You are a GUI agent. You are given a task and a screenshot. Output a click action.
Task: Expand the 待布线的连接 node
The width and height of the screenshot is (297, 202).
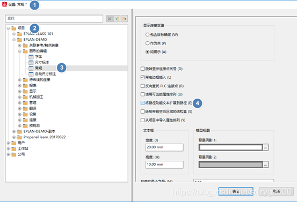[x=20, y=80]
